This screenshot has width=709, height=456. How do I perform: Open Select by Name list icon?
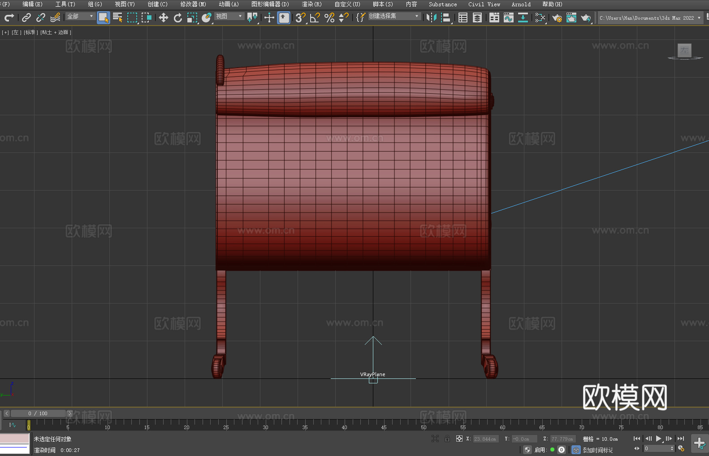point(117,17)
